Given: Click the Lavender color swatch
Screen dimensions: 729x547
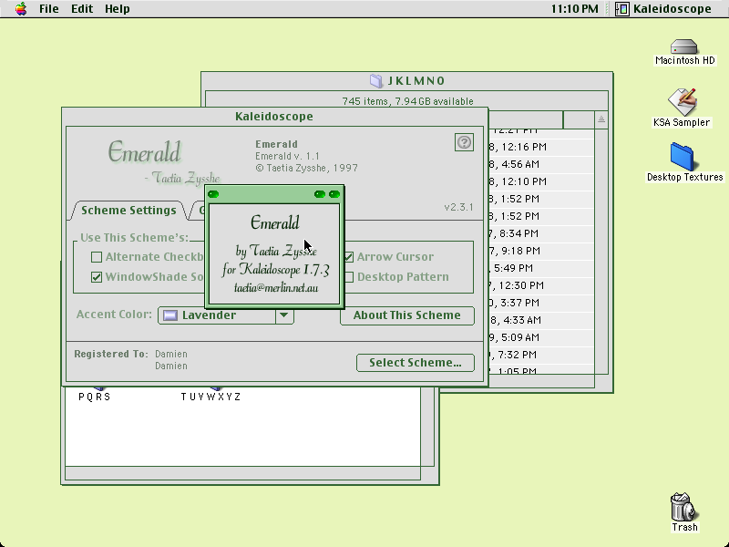Looking at the screenshot, I should (170, 315).
